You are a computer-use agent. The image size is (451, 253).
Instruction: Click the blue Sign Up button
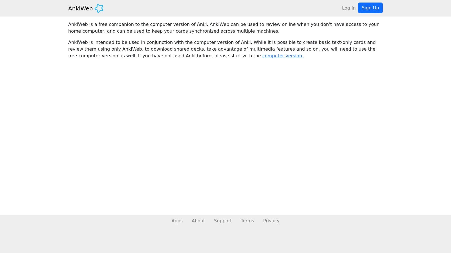(370, 8)
